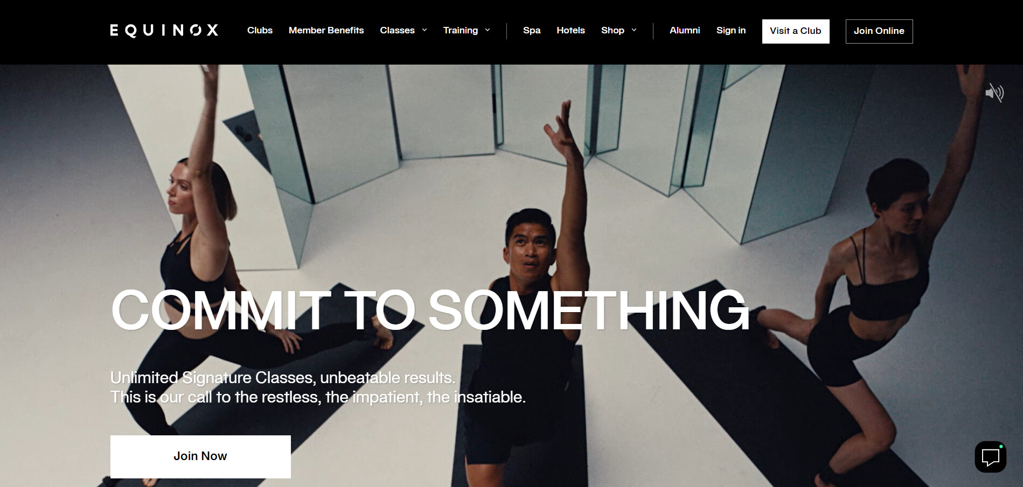1023x487 pixels.
Task: Click Sign in
Action: (x=731, y=30)
